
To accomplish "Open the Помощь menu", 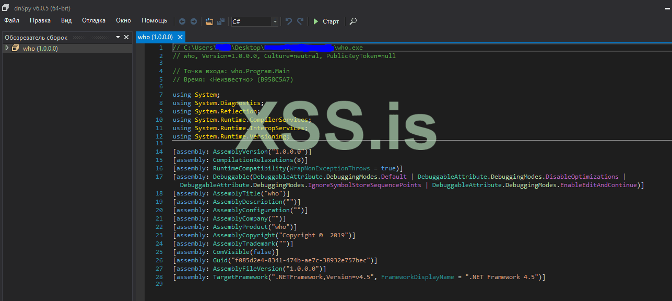I will [154, 20].
